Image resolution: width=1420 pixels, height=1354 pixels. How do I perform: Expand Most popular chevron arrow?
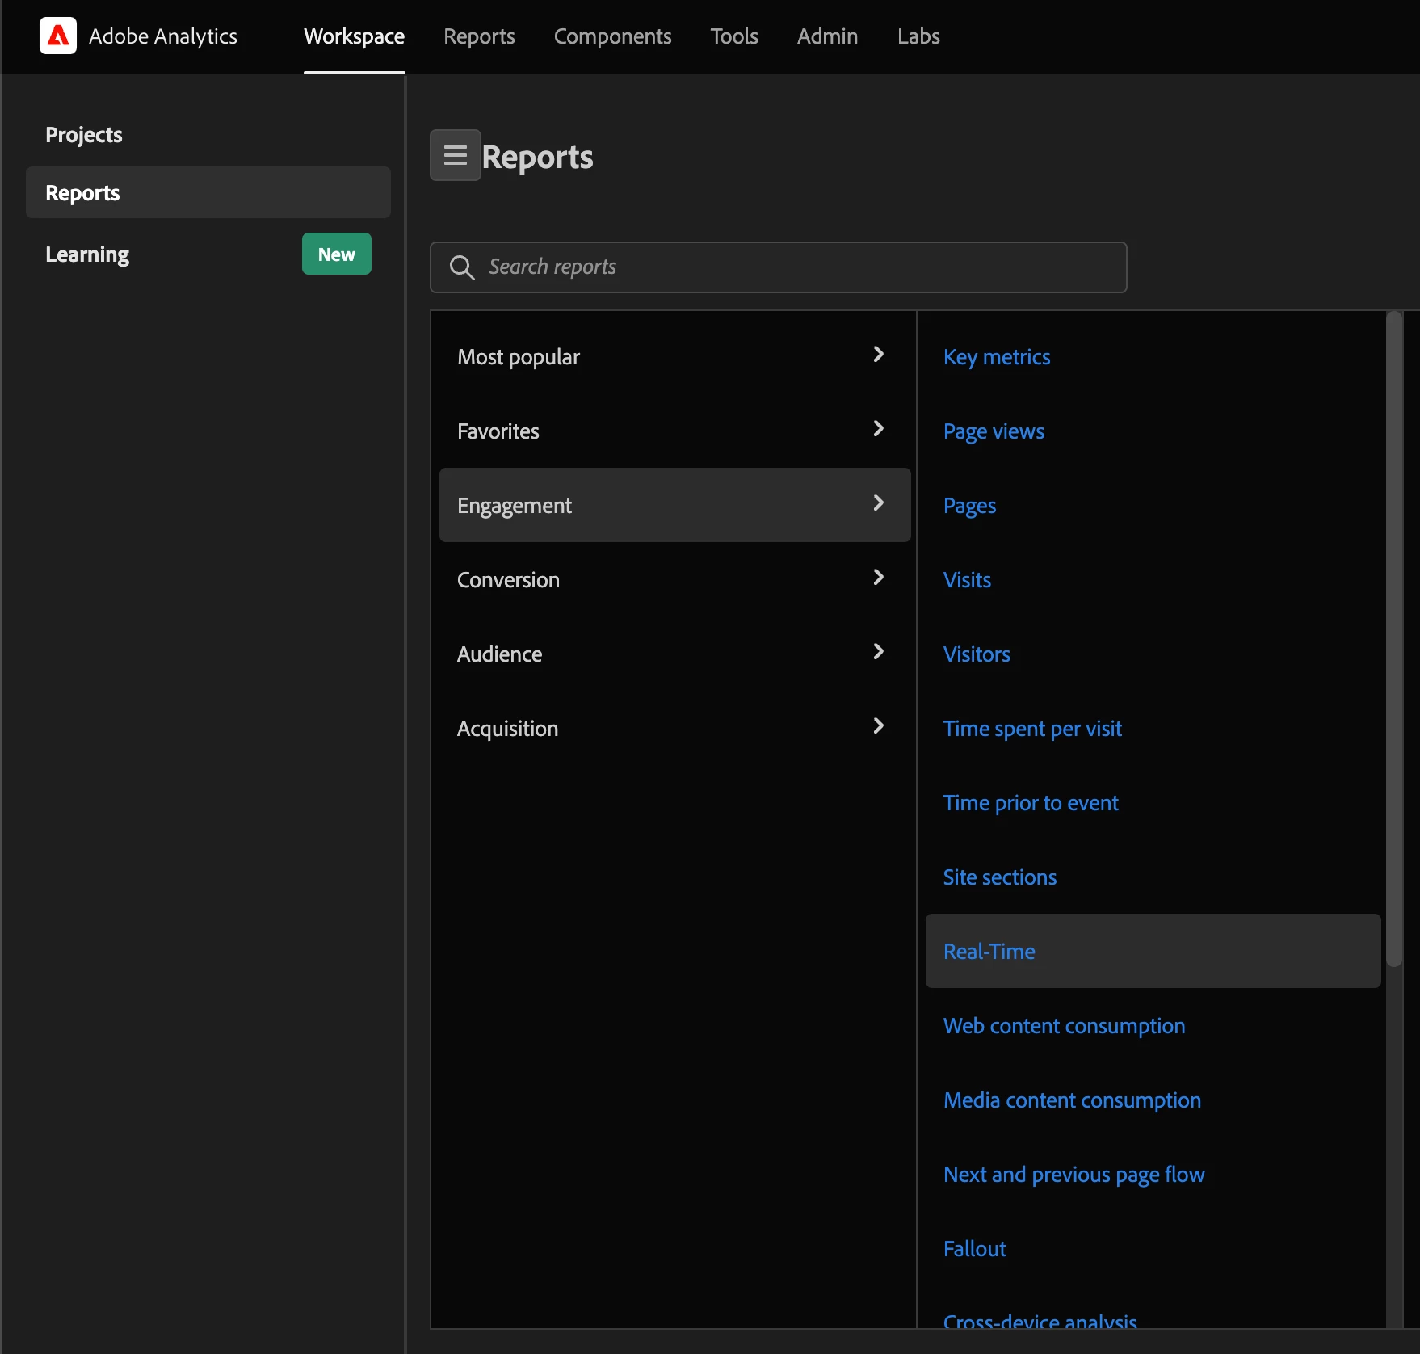pyautogui.click(x=879, y=355)
